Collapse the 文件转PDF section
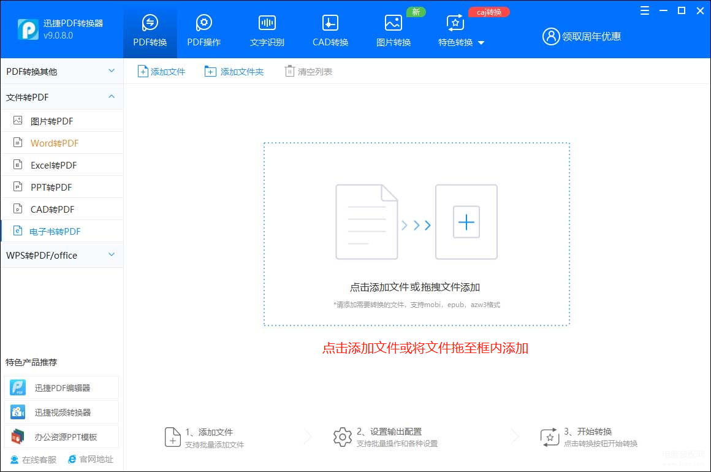The width and height of the screenshot is (711, 472). tap(62, 97)
